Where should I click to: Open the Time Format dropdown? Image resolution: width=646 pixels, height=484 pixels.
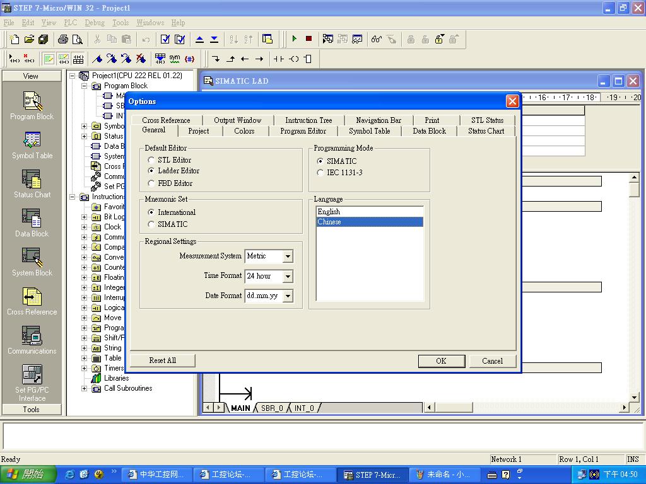[x=288, y=276]
